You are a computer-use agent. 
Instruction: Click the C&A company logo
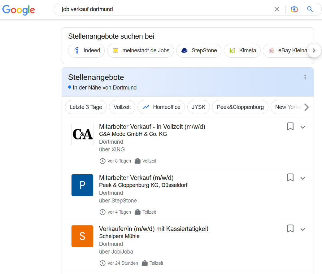coord(82,134)
